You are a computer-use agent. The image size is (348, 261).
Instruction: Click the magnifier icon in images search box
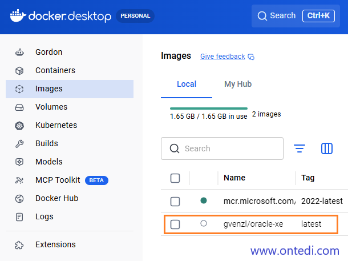tap(175, 148)
